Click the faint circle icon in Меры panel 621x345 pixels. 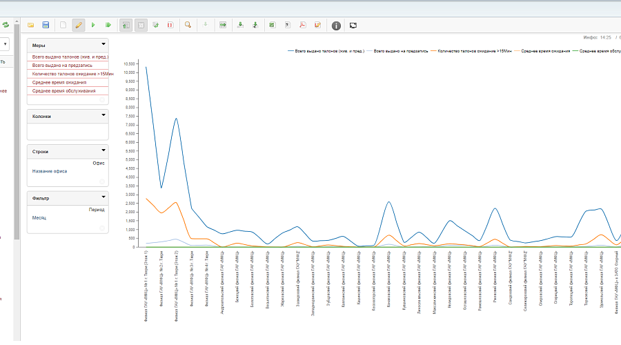point(102,100)
